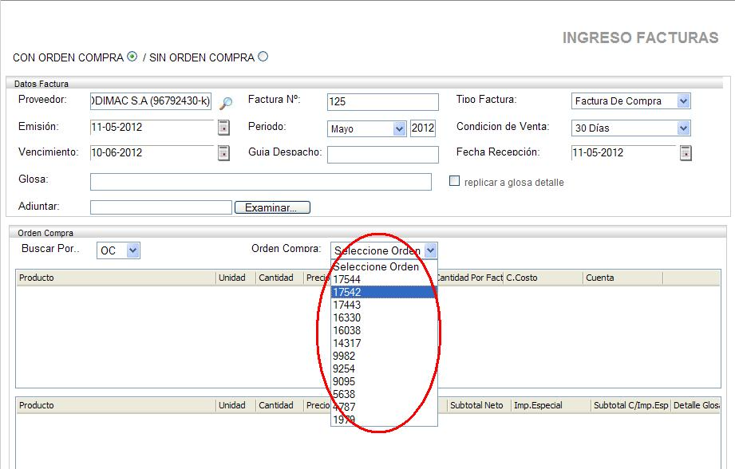Click the lower table Unidad column header
735x469 pixels.
(235, 405)
